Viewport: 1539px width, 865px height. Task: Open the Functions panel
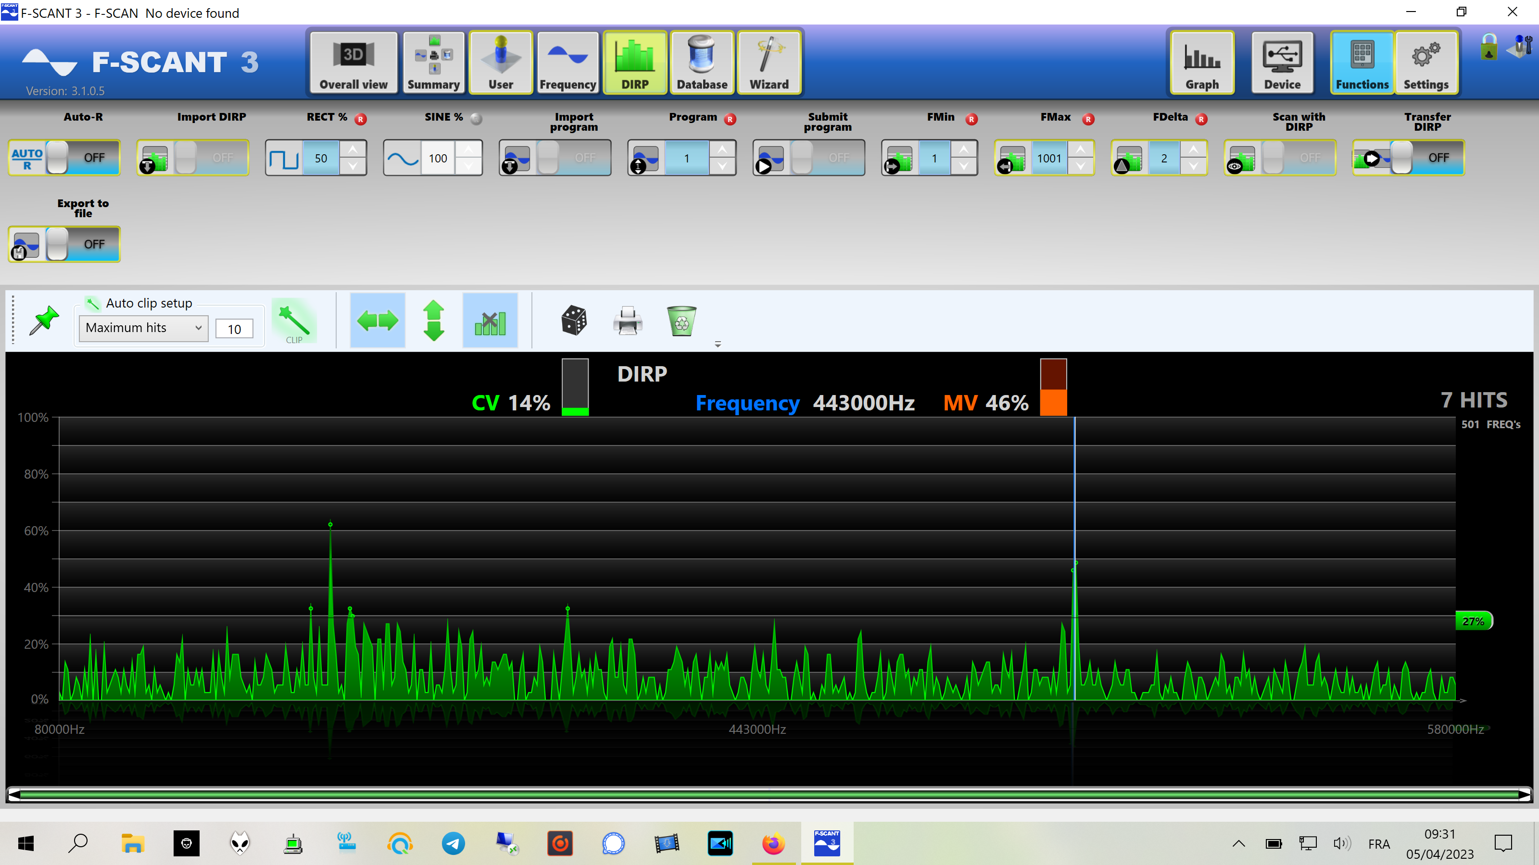point(1362,62)
